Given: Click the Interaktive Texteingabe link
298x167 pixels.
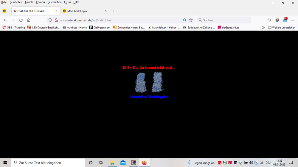Looking at the screenshot, I should click(149, 97).
